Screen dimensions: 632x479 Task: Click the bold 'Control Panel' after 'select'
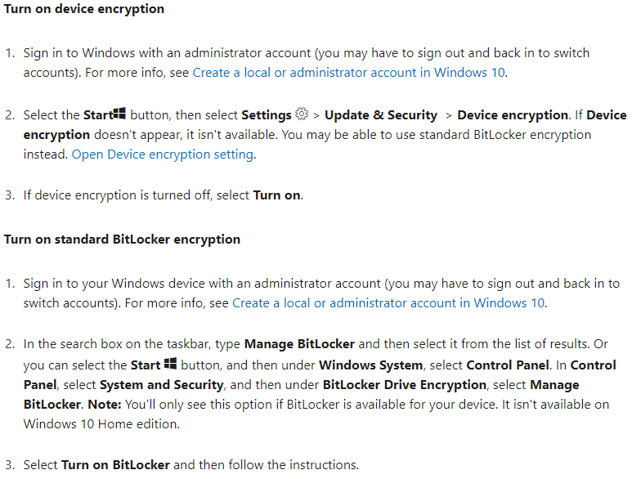[x=508, y=365]
